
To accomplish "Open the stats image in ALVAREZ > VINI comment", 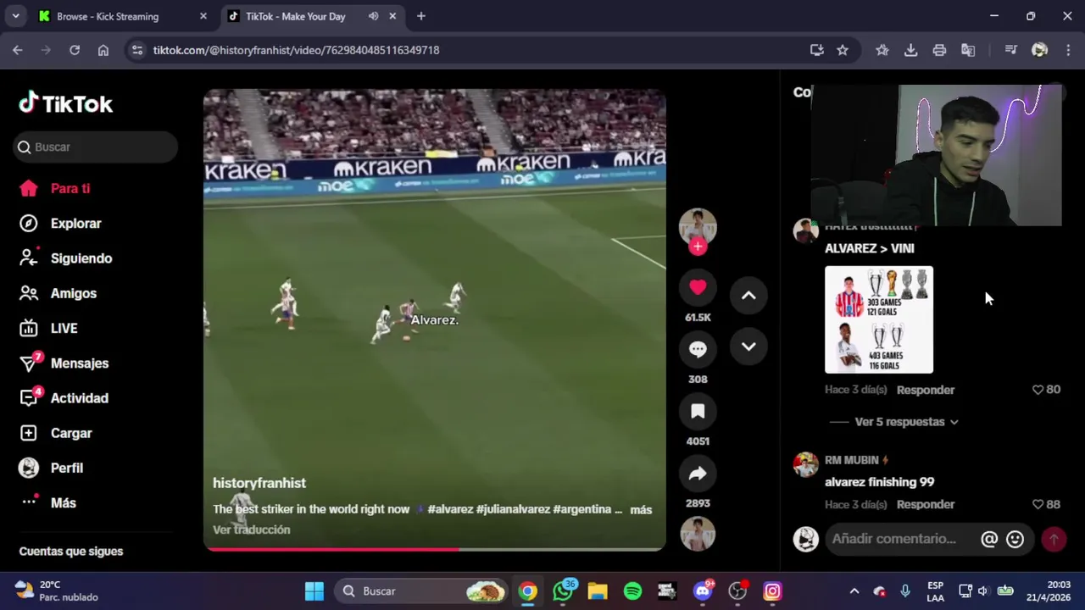I will 879,320.
